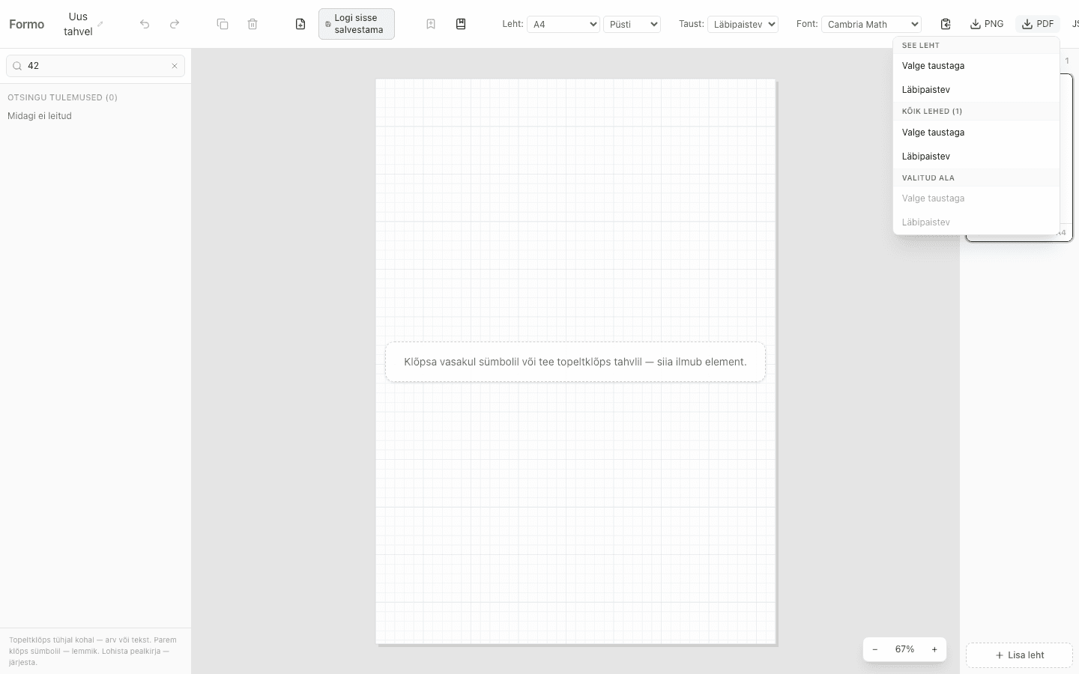
Task: Choose Valge taustaga under SEE LEHT
Action: click(x=976, y=66)
